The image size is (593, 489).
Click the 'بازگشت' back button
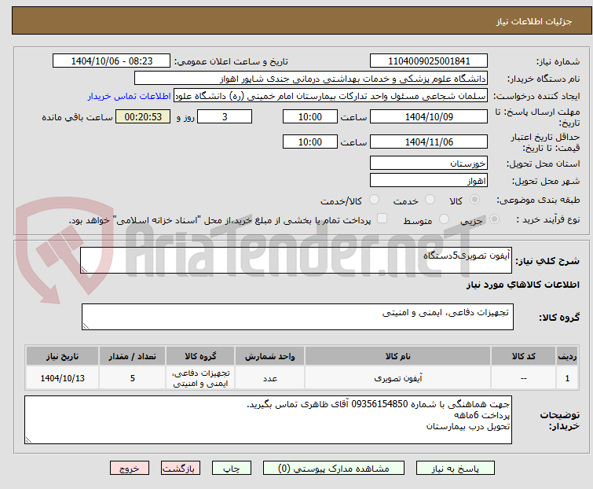click(180, 469)
